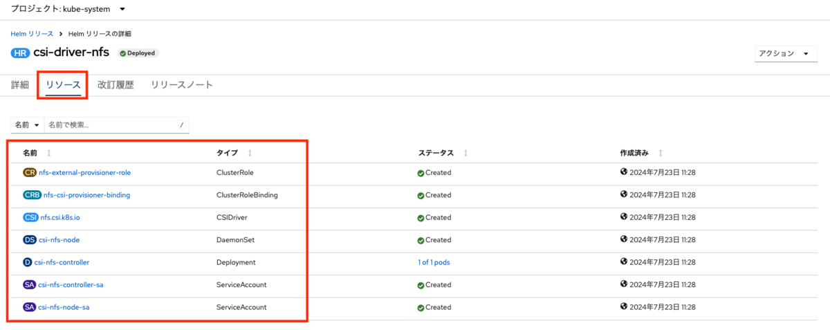Click the CSI badge icon beside nfs.csi.k8s.io
This screenshot has width=830, height=330.
pos(31,217)
